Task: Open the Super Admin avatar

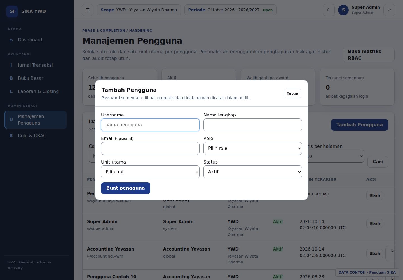Action: click(343, 10)
